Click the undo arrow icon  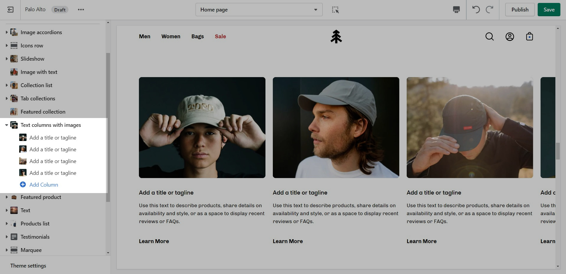click(x=476, y=10)
